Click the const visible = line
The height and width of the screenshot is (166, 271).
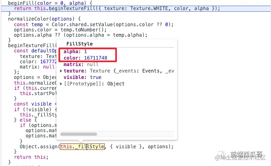click(35, 104)
